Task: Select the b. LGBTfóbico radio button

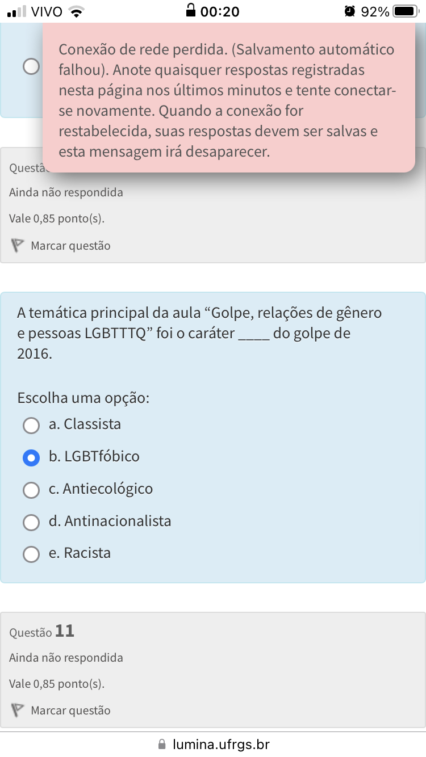Action: coord(31,457)
